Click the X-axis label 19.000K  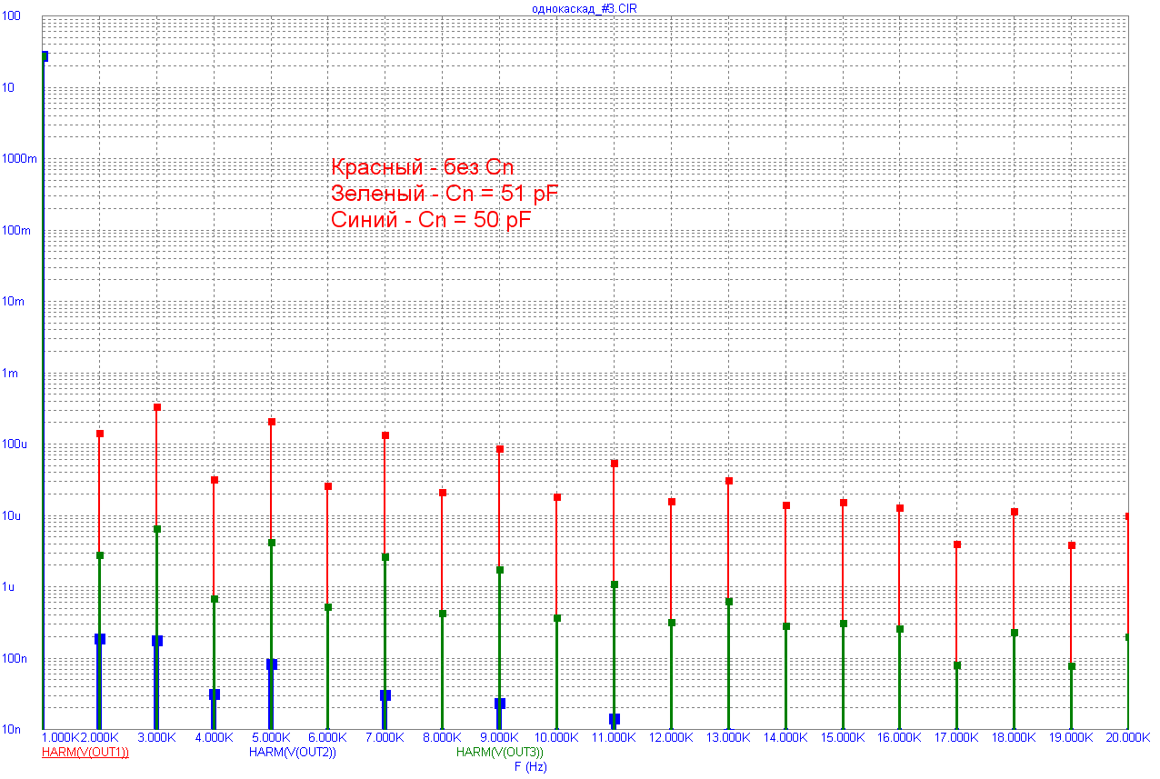tap(1072, 737)
